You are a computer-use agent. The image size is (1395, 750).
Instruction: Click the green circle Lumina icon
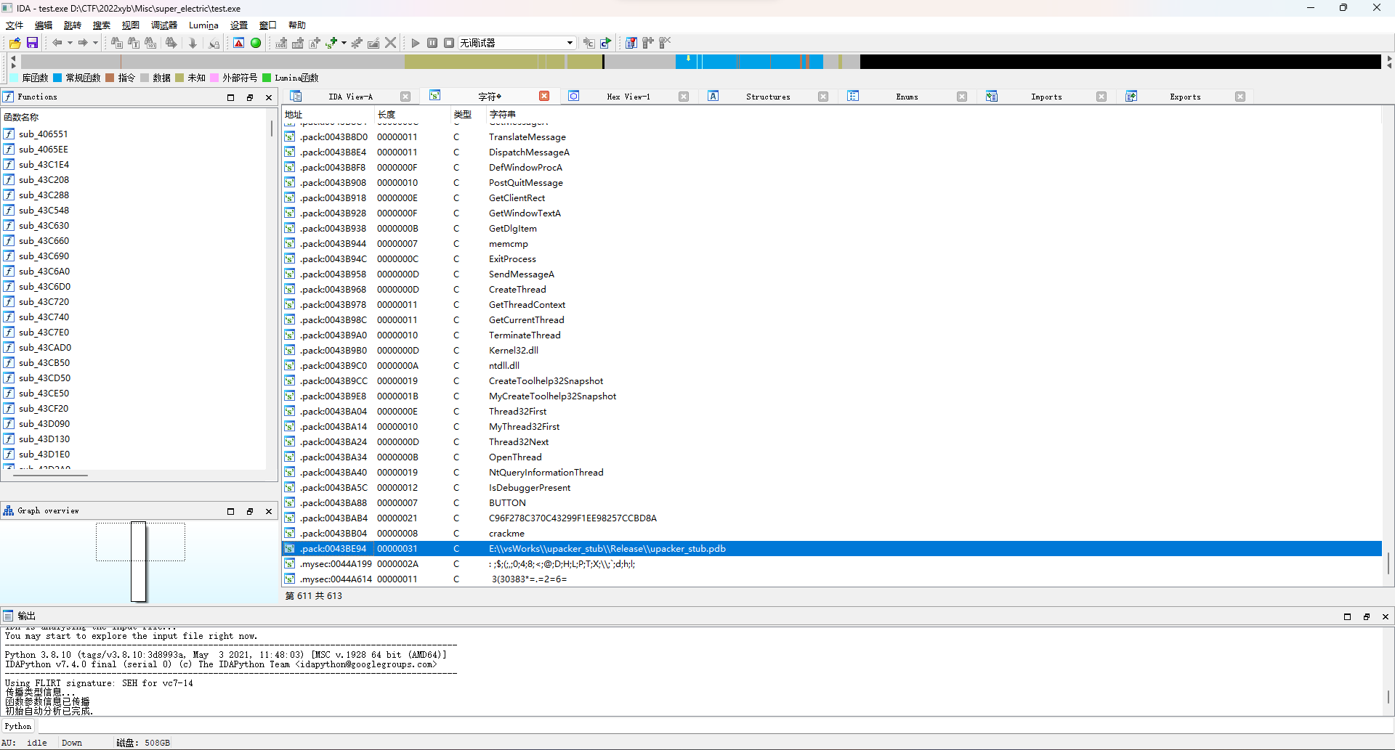[x=256, y=43]
